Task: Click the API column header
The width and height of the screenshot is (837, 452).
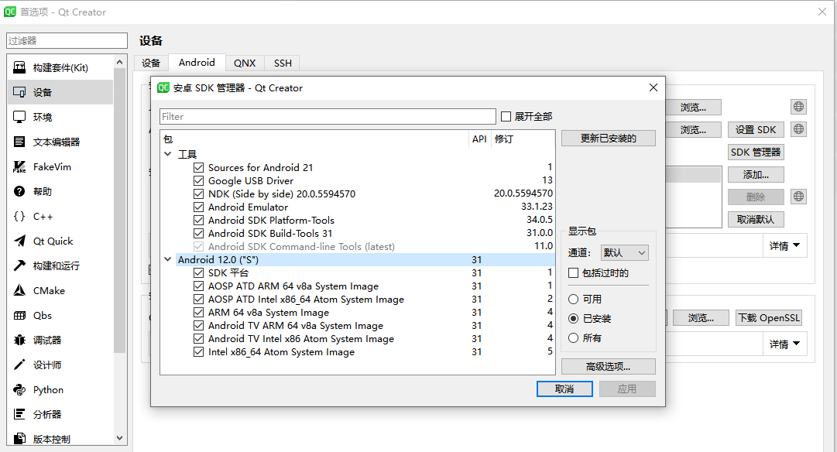Action: [479, 139]
